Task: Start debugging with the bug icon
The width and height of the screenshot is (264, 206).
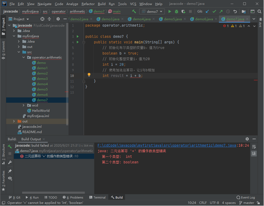Action: (x=176, y=11)
